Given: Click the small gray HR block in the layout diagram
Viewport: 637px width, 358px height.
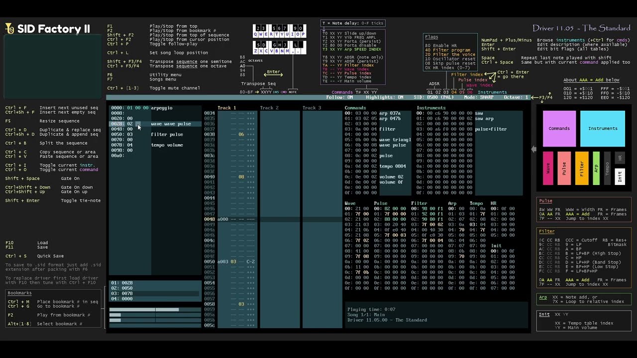Looking at the screenshot, I should 620,158.
